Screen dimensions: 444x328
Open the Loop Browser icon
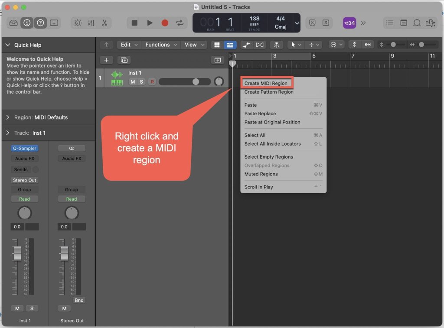[417, 23]
